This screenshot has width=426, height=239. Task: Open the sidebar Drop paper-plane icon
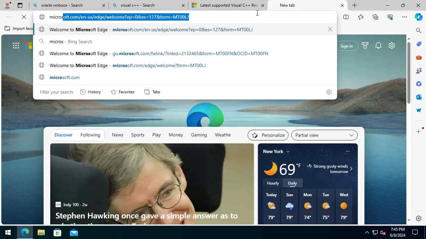(x=419, y=110)
